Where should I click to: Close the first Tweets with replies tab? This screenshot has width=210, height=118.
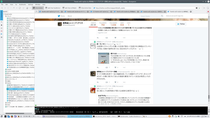pyautogui.click(x=62, y=12)
